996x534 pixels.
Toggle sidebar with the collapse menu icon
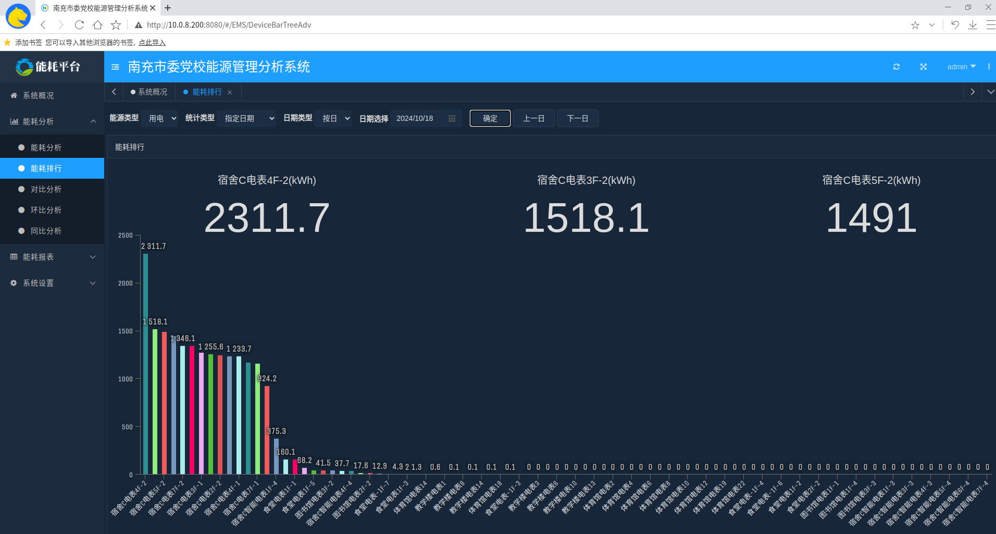pos(116,67)
